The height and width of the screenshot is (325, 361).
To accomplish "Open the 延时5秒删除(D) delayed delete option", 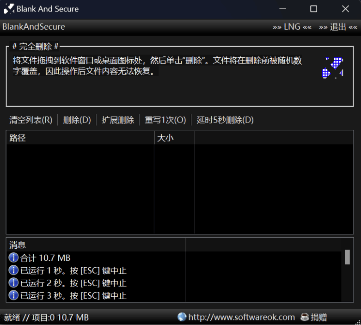I will coord(225,120).
